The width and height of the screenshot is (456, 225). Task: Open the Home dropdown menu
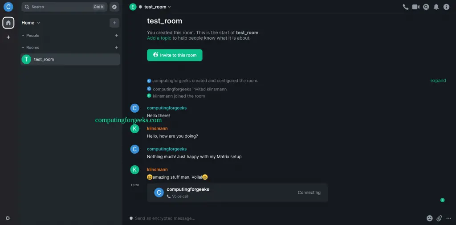31,23
